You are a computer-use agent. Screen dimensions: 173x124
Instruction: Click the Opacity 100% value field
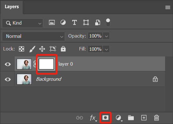pos(95,36)
